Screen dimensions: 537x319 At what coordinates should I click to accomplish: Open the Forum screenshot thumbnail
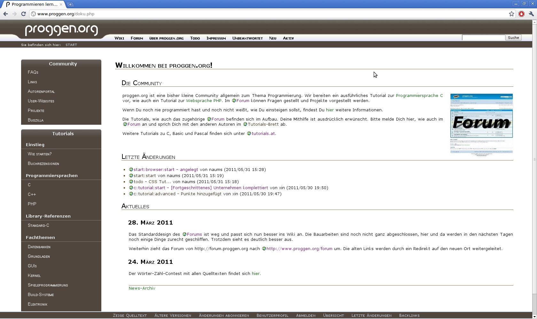pos(481,124)
